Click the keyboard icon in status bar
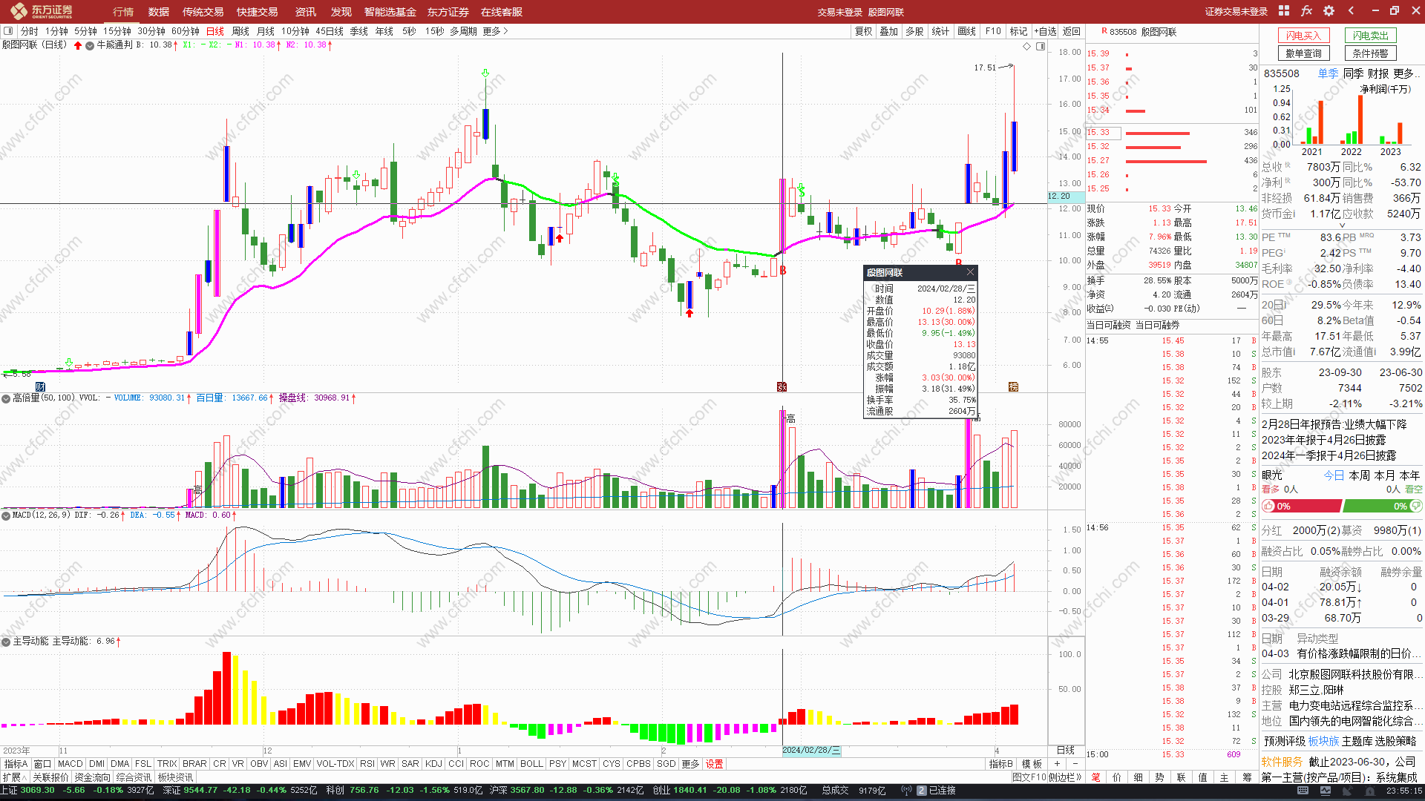 [1303, 791]
